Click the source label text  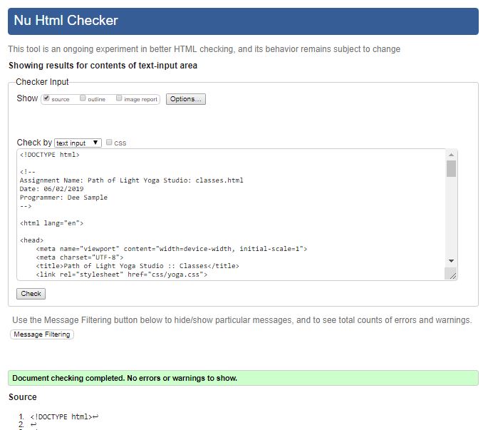click(61, 99)
